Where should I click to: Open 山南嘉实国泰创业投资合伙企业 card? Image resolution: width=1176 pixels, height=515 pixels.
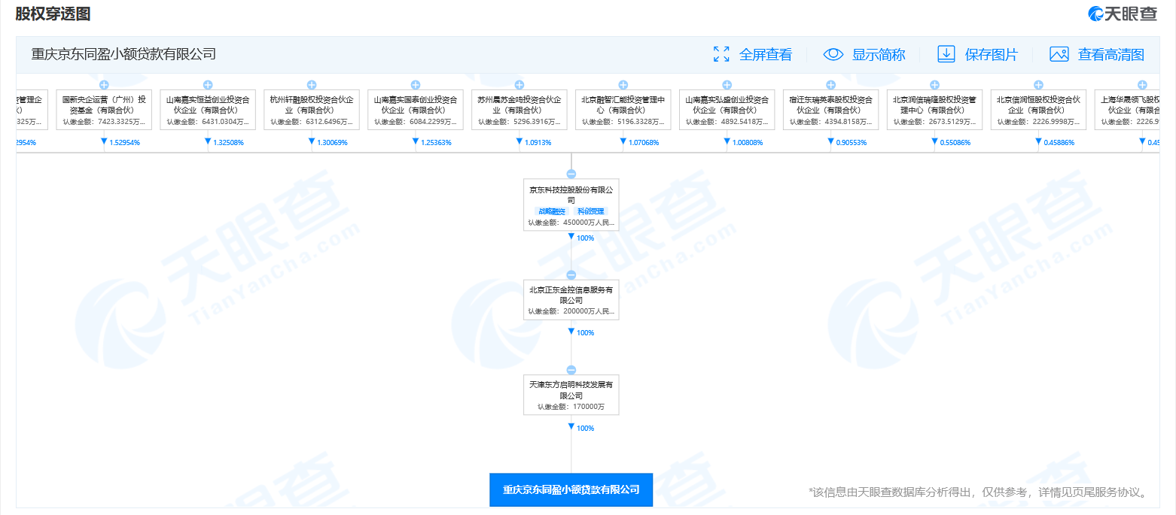click(416, 110)
